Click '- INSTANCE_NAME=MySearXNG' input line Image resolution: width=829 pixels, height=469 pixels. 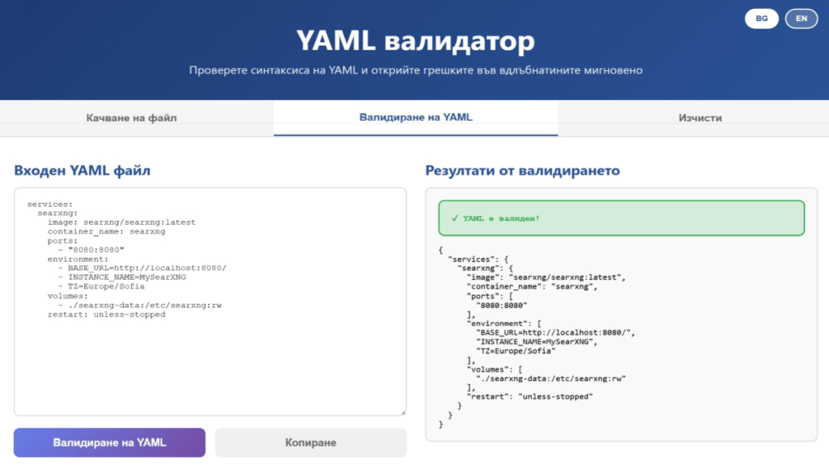click(121, 277)
